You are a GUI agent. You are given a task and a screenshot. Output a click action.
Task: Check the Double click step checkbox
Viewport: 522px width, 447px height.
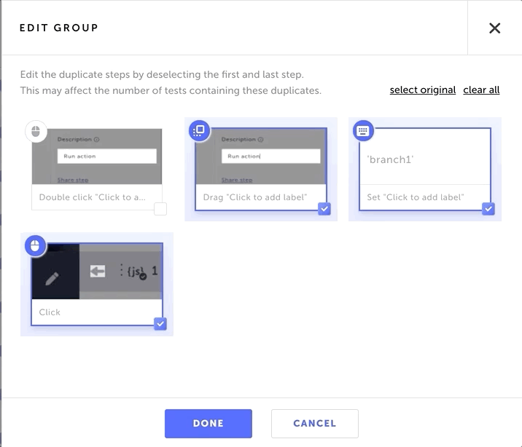coord(160,209)
